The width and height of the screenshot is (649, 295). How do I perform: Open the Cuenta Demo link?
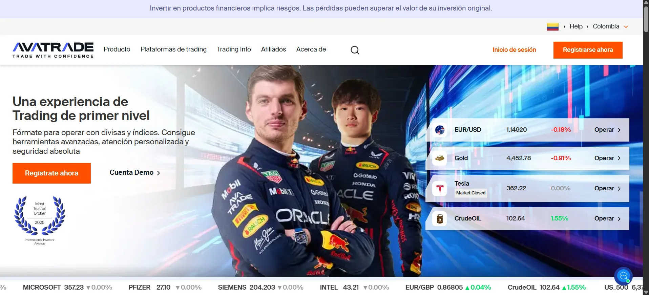pyautogui.click(x=135, y=172)
